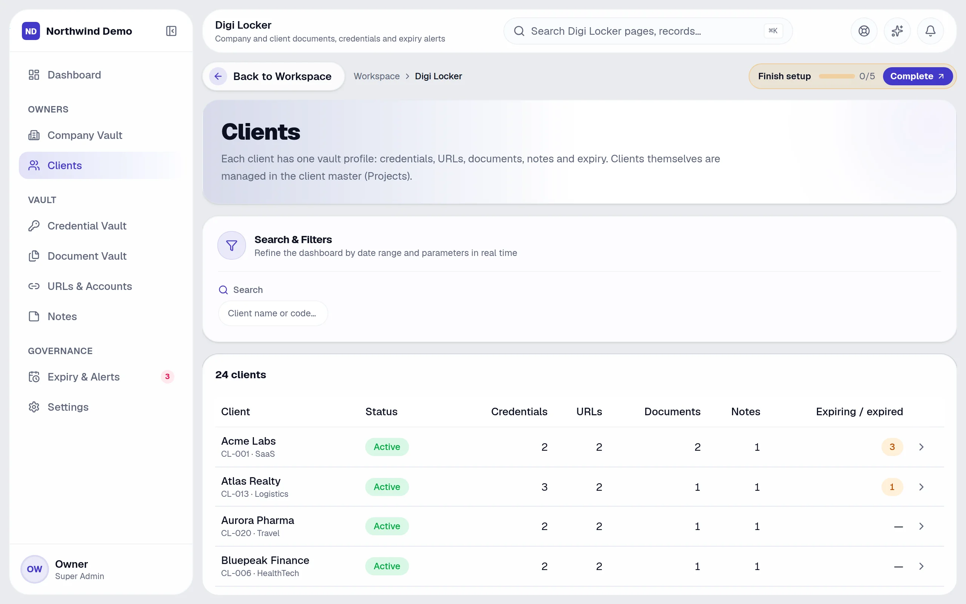Click the Aurora Pharma client name

pyautogui.click(x=257, y=520)
